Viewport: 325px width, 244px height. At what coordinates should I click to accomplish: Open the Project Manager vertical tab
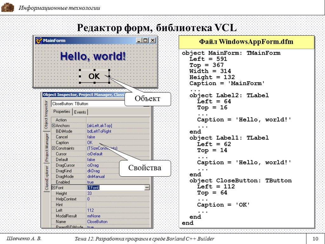tap(47, 147)
